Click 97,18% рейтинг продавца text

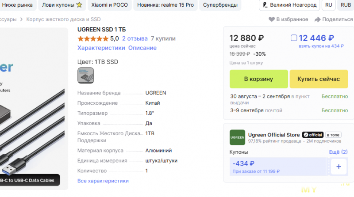coord(274,141)
